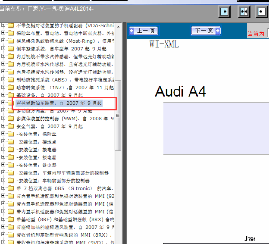Select 带基础型 (8RE) 和基础型增强版 entry
The width and height of the screenshot is (269, 244).
click(x=66, y=219)
